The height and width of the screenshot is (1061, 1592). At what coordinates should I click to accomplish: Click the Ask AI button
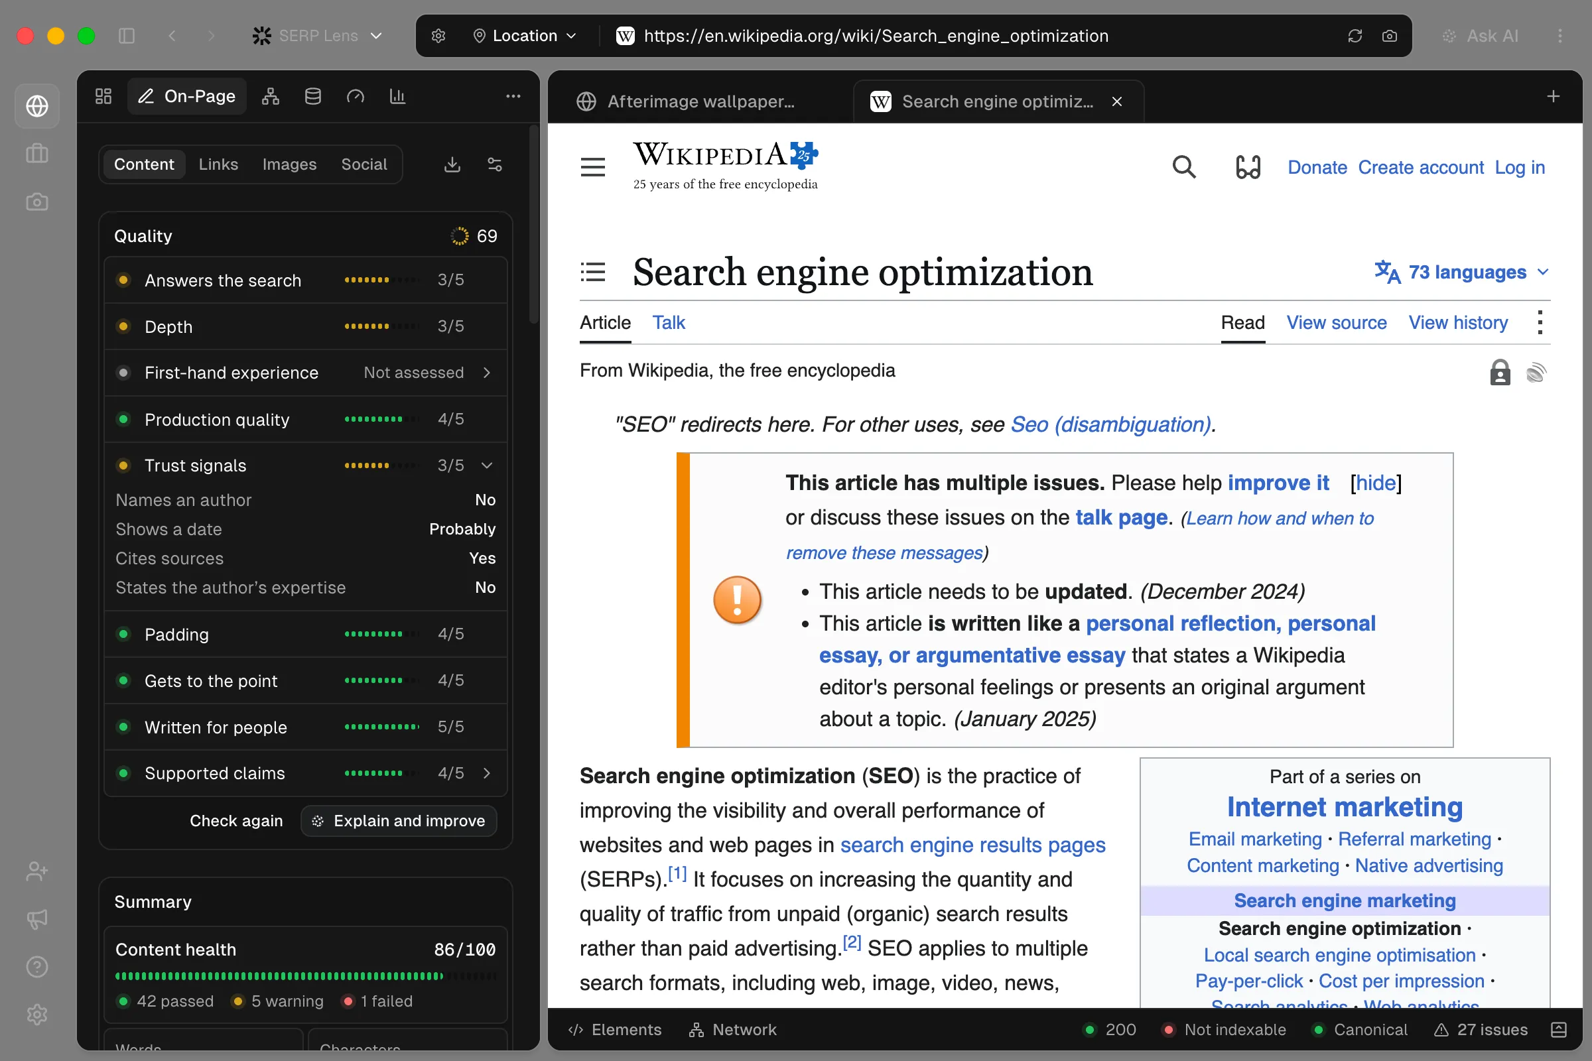pyautogui.click(x=1480, y=36)
